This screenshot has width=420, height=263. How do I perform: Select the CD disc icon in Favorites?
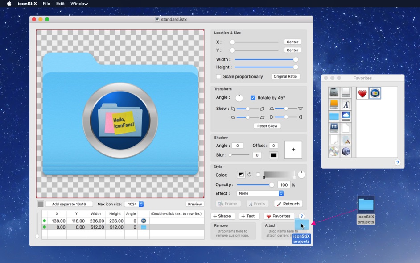click(334, 152)
